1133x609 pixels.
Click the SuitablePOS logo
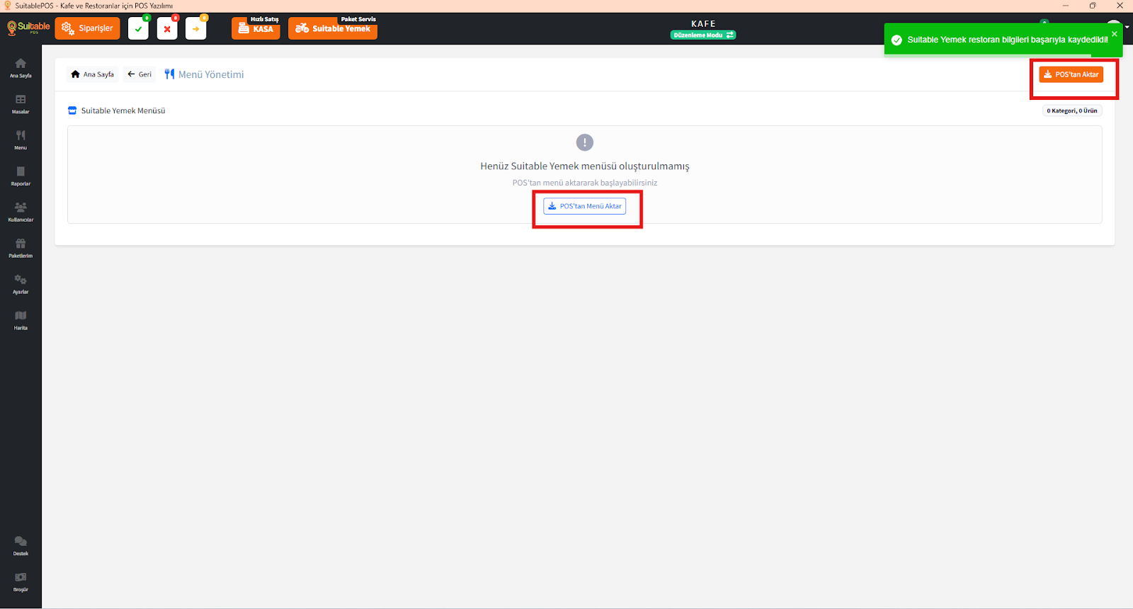click(28, 28)
